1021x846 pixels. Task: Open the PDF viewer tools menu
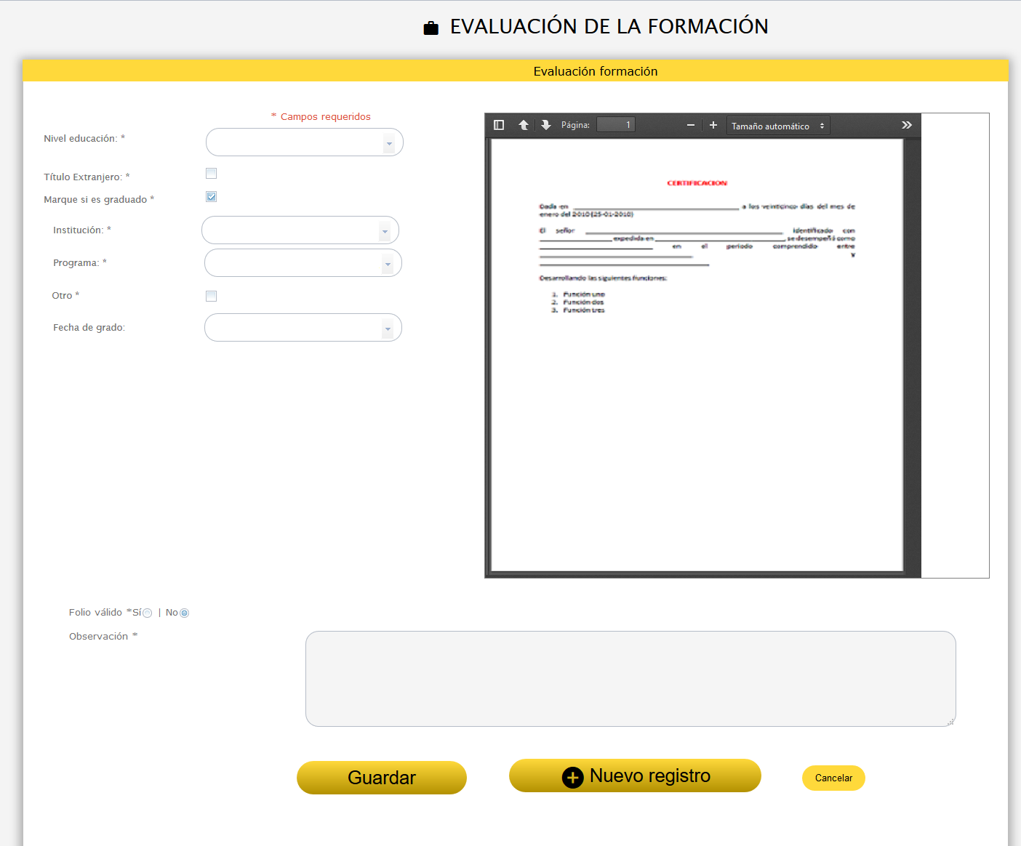click(x=907, y=125)
